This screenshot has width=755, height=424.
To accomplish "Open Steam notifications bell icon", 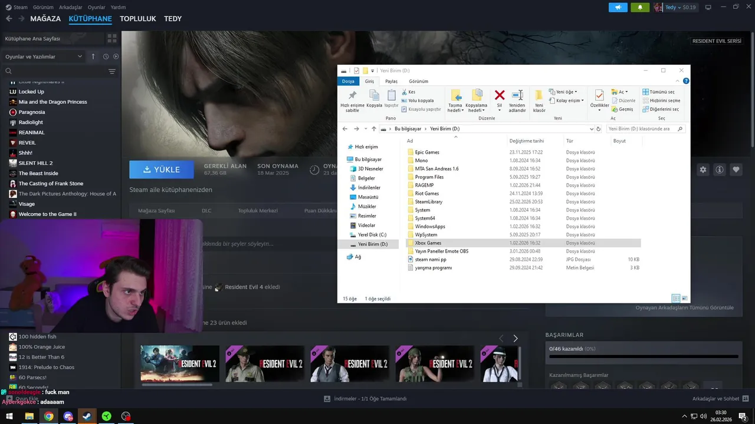I will [640, 7].
